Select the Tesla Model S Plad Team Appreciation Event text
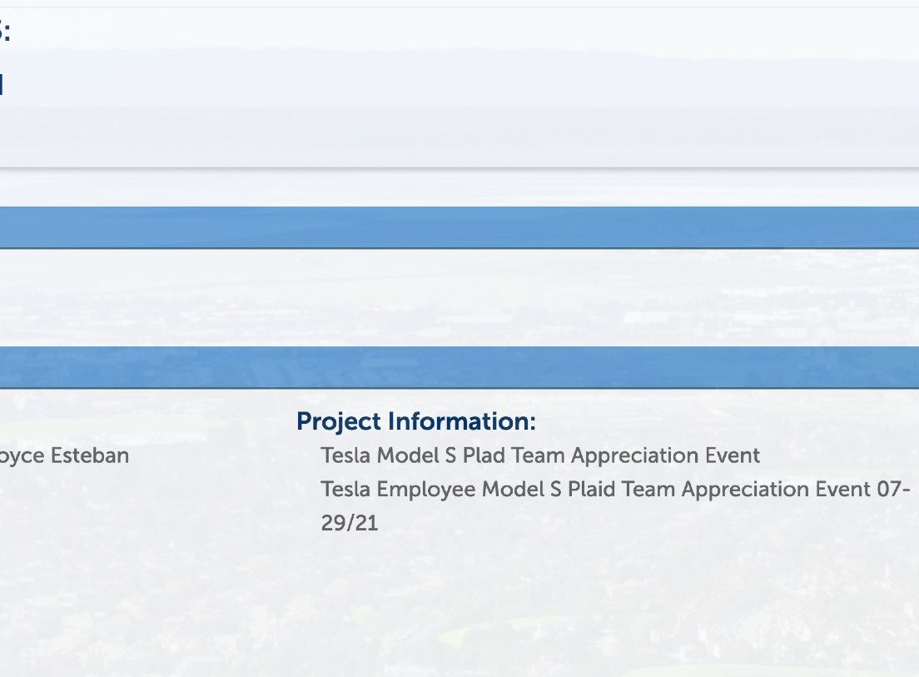This screenshot has width=919, height=677. point(540,455)
